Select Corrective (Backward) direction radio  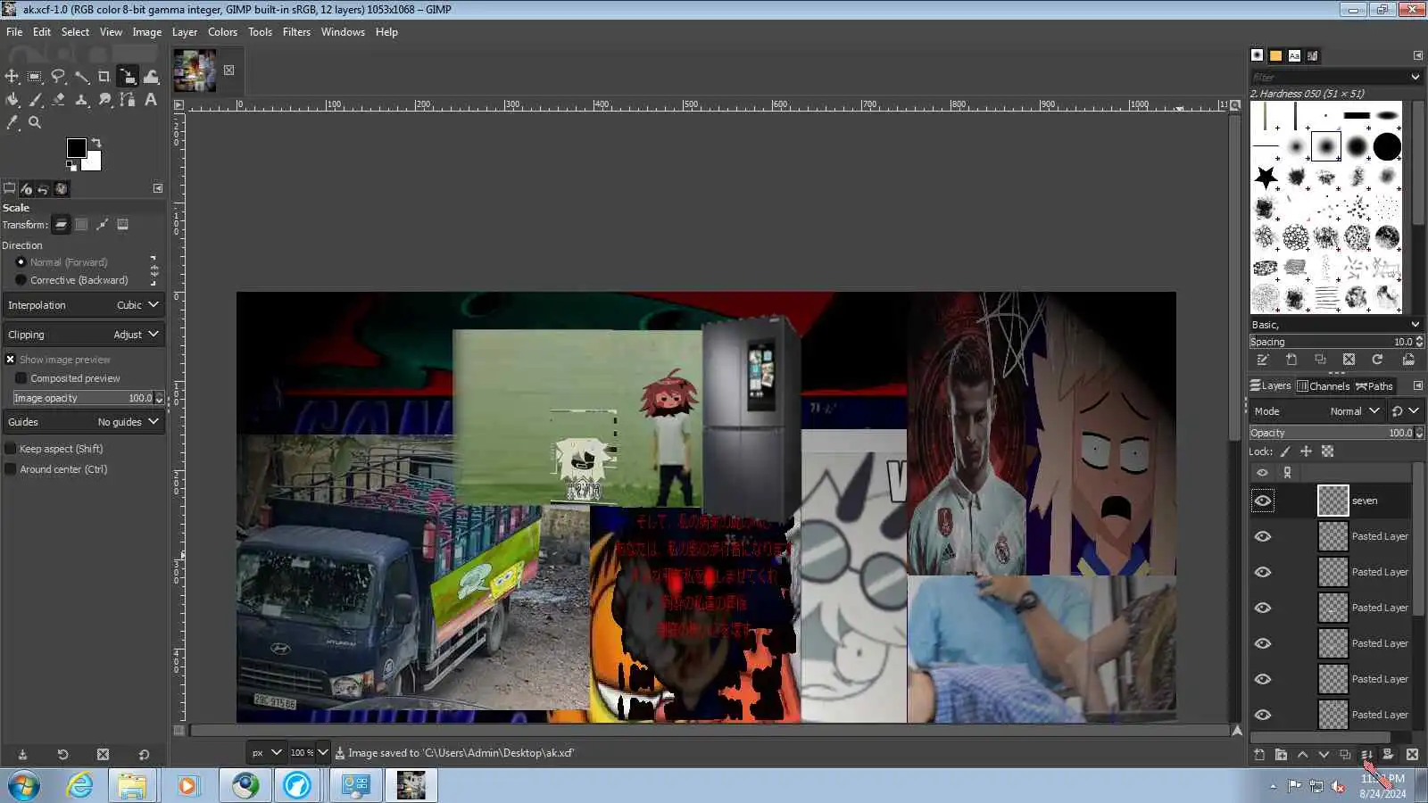point(21,280)
